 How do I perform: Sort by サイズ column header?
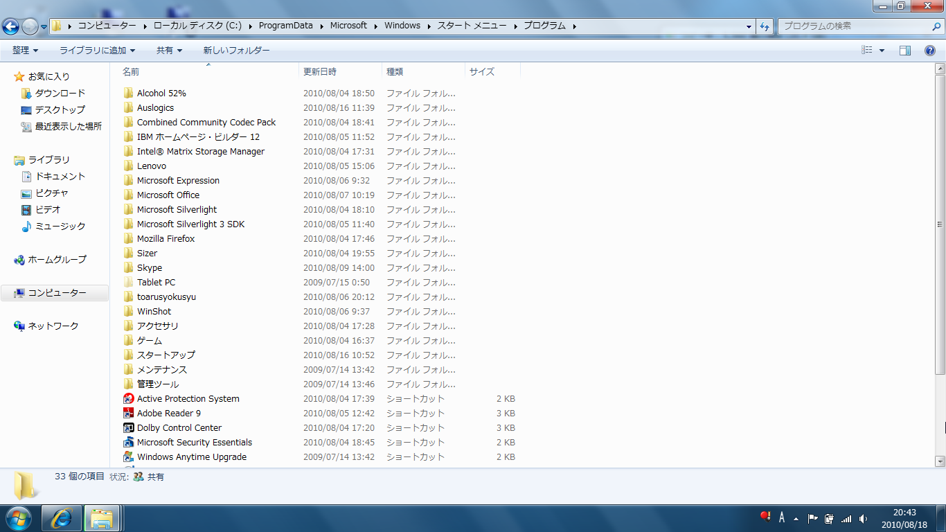pos(492,71)
